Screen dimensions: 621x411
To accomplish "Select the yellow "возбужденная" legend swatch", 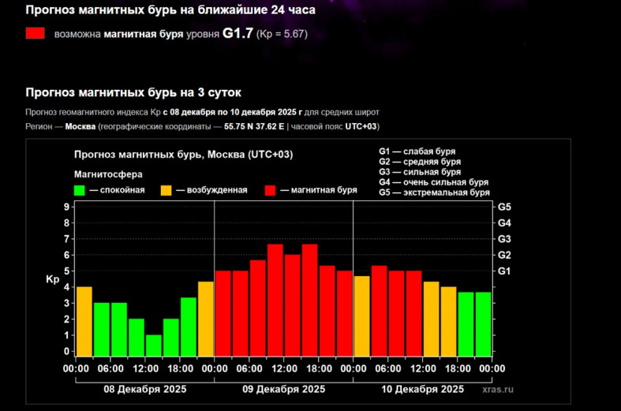I will click(x=166, y=190).
